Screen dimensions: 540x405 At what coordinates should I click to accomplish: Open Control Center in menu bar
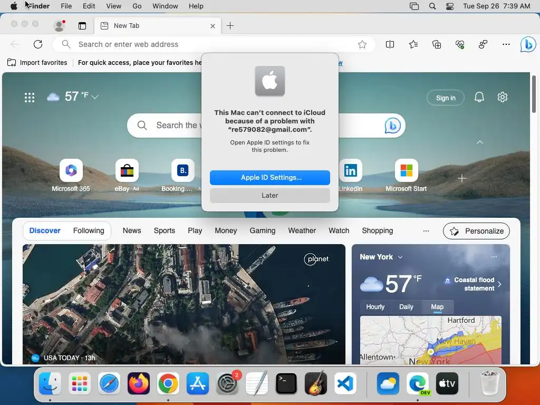[449, 6]
